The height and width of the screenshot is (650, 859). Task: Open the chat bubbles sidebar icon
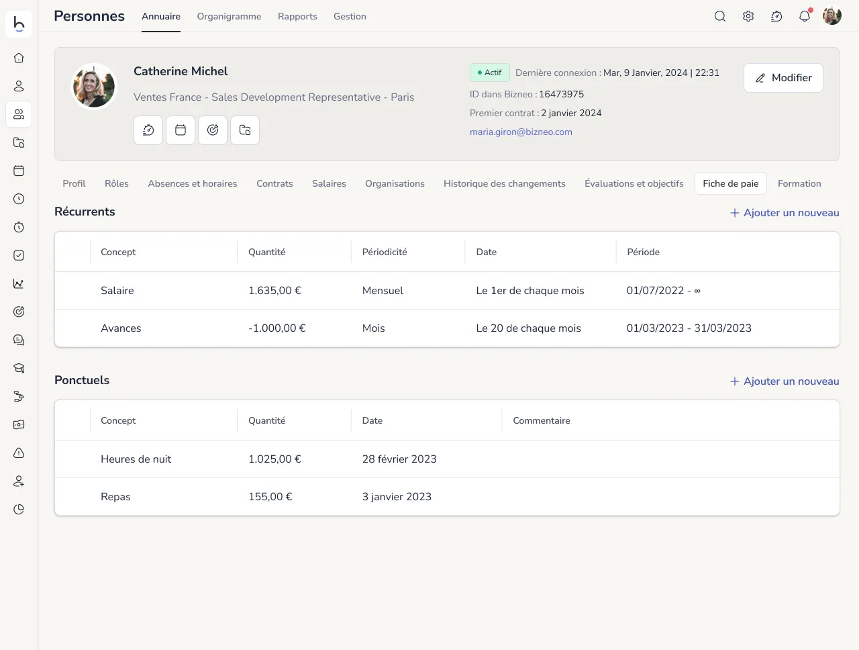[x=19, y=340]
